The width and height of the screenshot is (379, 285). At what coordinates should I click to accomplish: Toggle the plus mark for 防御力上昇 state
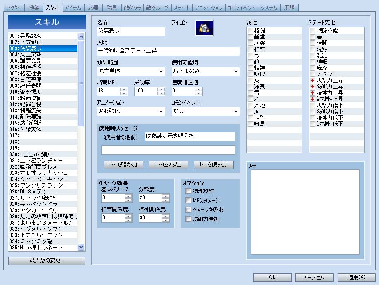click(x=312, y=86)
